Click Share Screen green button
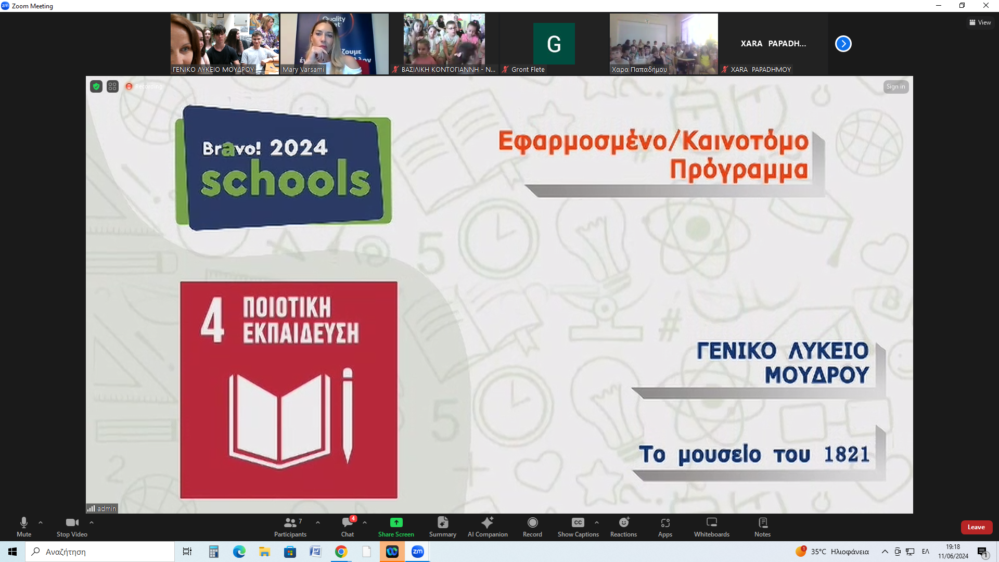 pyautogui.click(x=396, y=522)
